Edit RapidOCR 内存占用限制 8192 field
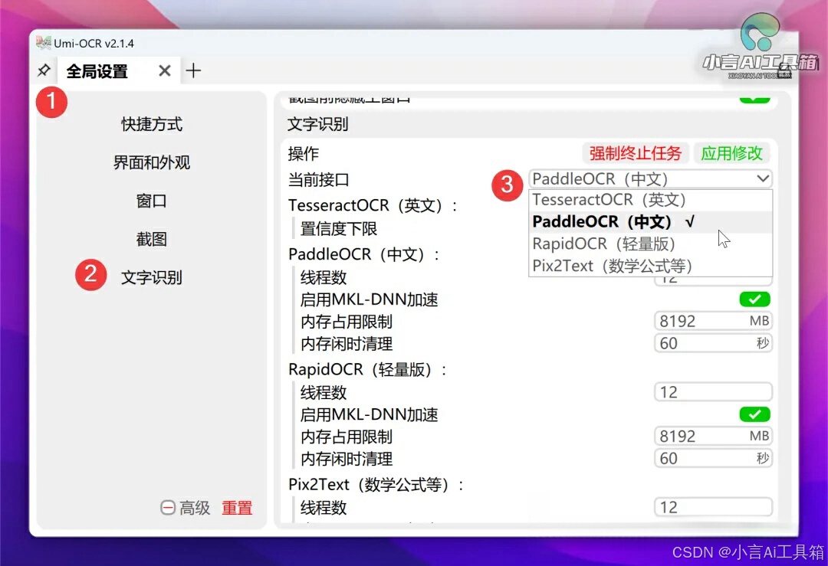Screen dimensions: 828x566 tap(714, 437)
